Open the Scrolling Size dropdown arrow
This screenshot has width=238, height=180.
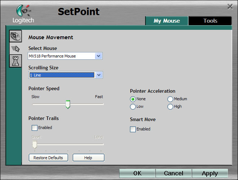pos(99,75)
